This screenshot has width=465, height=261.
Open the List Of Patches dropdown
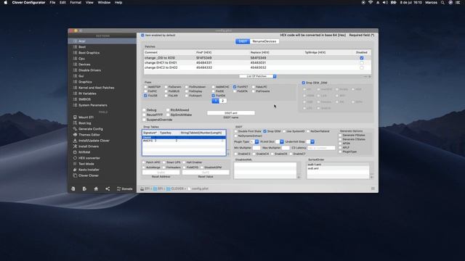click(258, 76)
